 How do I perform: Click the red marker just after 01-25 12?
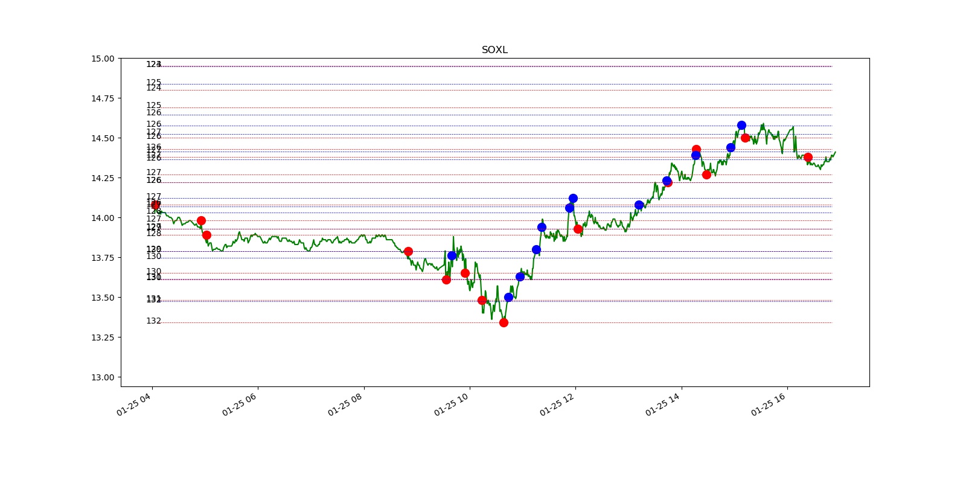click(578, 229)
